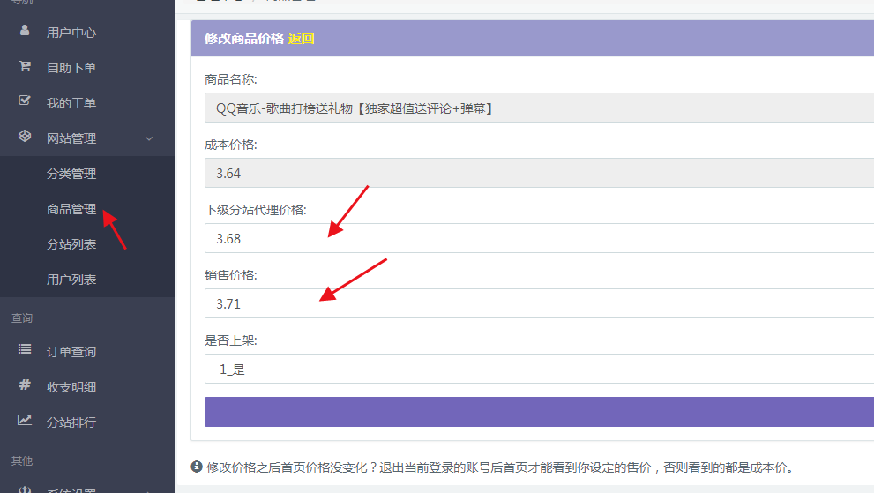Collapse the 网站管理 submenu chevron

pyautogui.click(x=149, y=138)
